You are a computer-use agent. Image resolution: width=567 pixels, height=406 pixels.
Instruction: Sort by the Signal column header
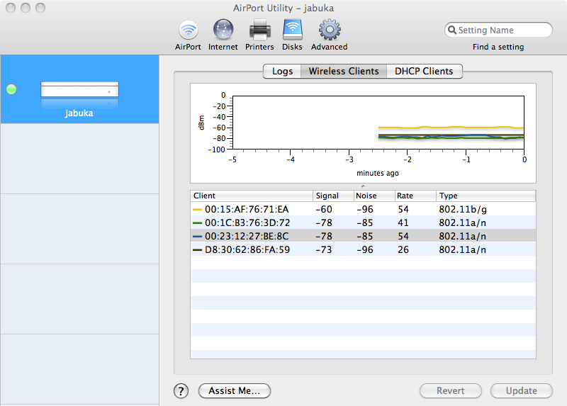[x=333, y=196]
